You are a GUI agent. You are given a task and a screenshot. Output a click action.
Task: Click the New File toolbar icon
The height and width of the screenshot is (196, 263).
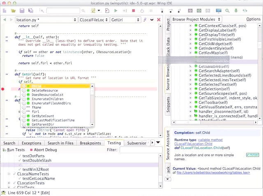coord(5,11)
